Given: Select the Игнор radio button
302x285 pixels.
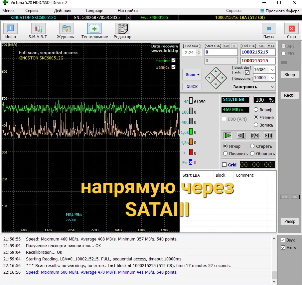Looking at the screenshot, I should [225, 146].
